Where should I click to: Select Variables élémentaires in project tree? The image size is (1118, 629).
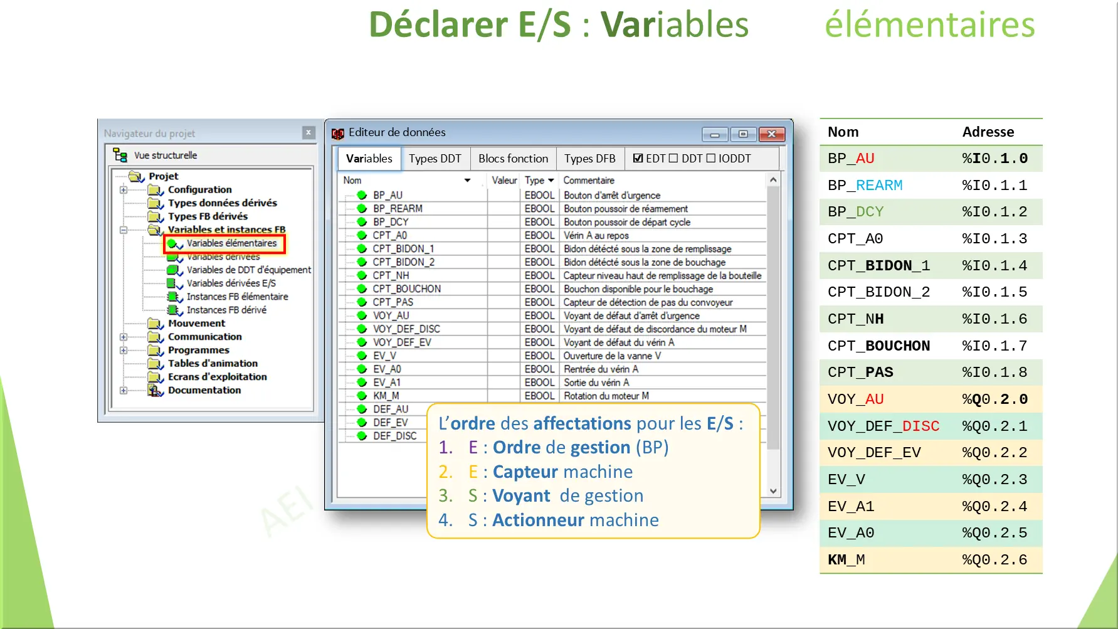tap(231, 243)
